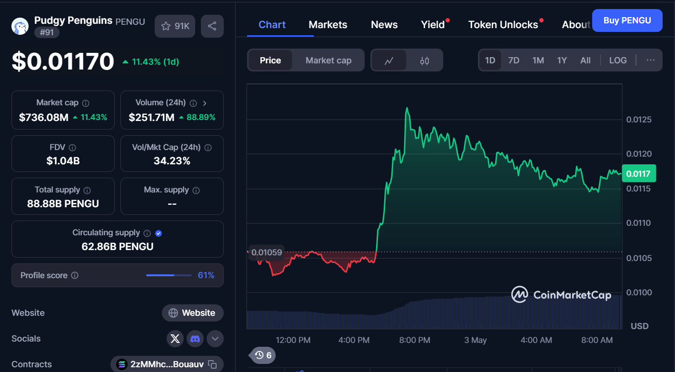Switch to the News tab
Screen dimensions: 675x372
pyautogui.click(x=384, y=25)
